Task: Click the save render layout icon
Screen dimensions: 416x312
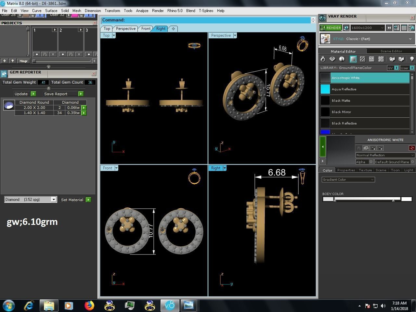Action: pyautogui.click(x=411, y=28)
